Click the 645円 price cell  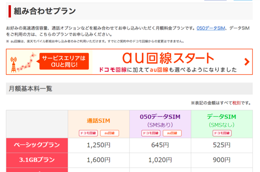pyautogui.click(x=160, y=145)
